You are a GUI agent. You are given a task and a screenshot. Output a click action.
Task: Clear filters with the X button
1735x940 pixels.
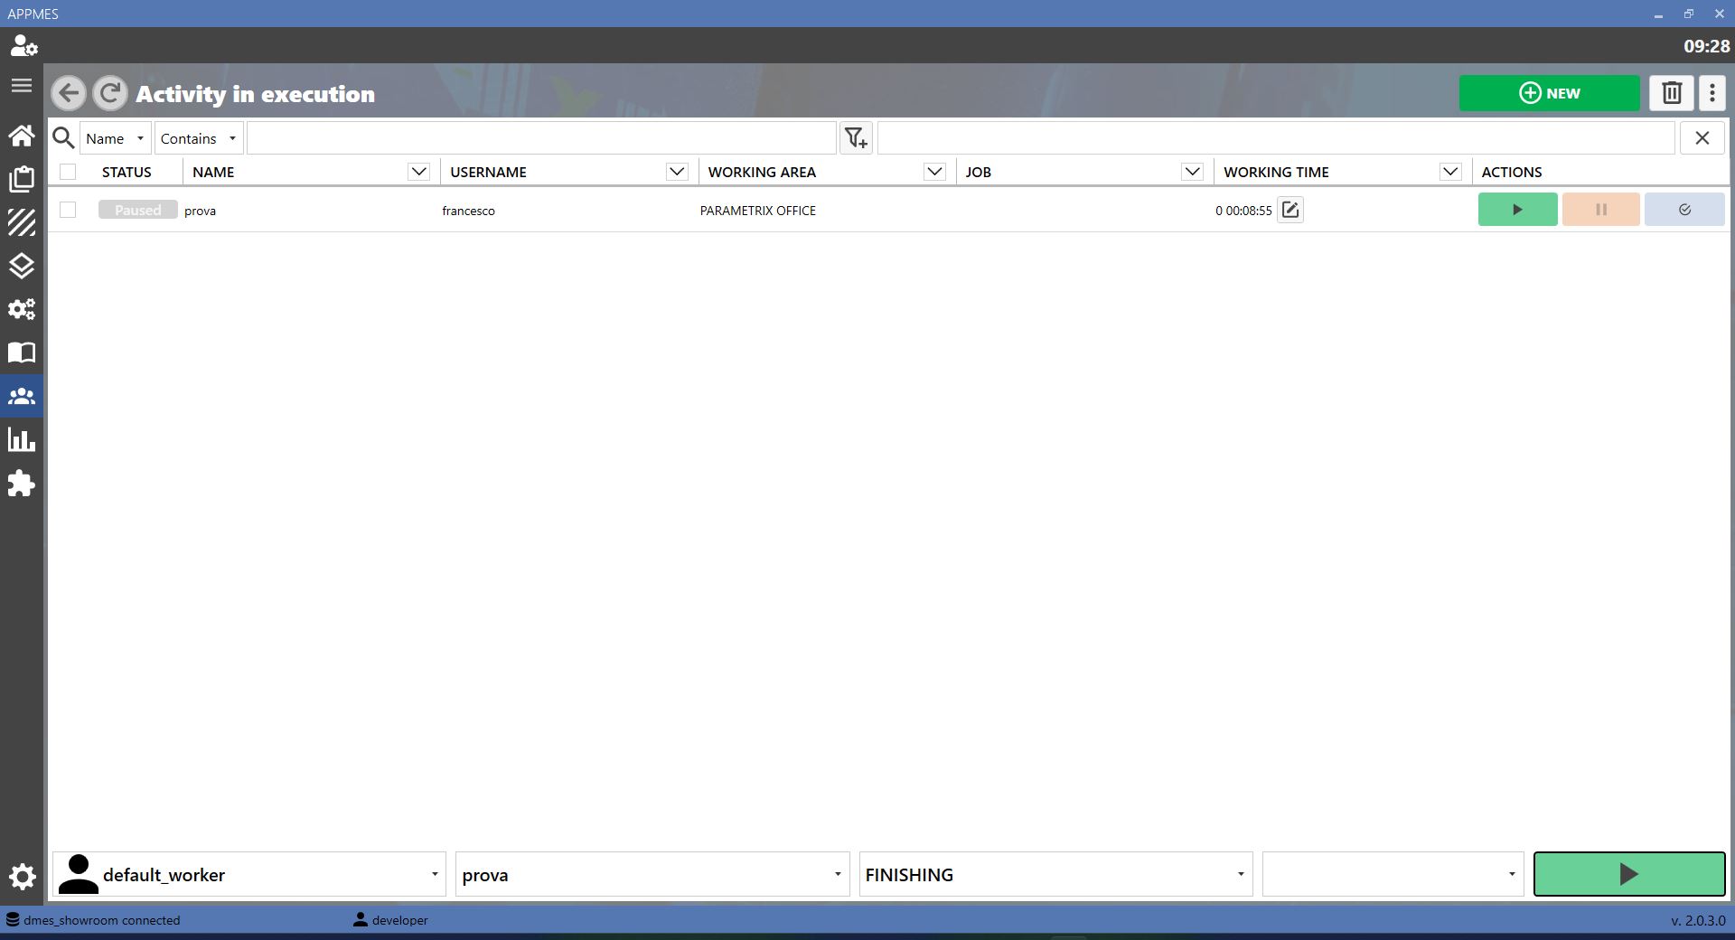[x=1702, y=138]
